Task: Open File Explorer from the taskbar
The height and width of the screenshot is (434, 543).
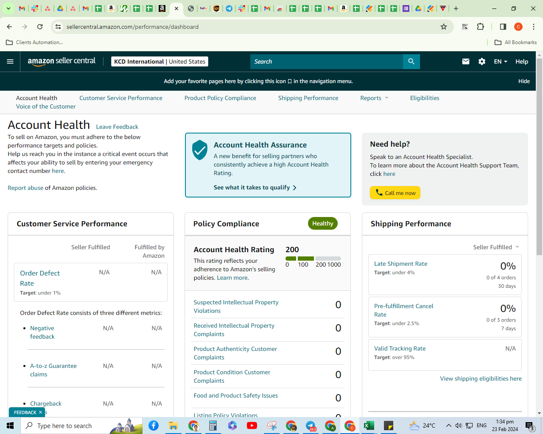Action: (x=173, y=426)
